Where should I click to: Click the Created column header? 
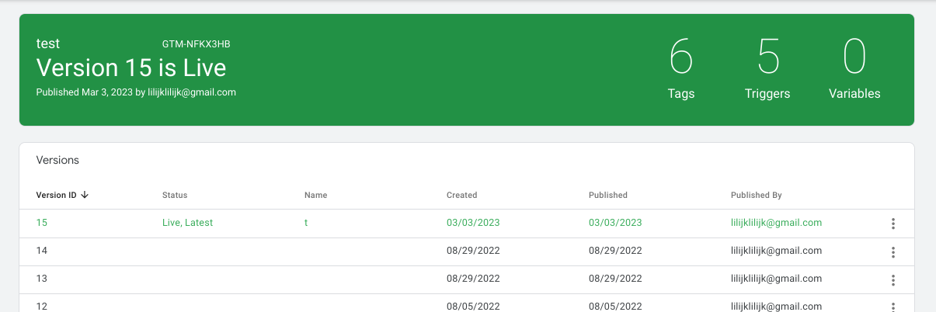[x=461, y=195]
